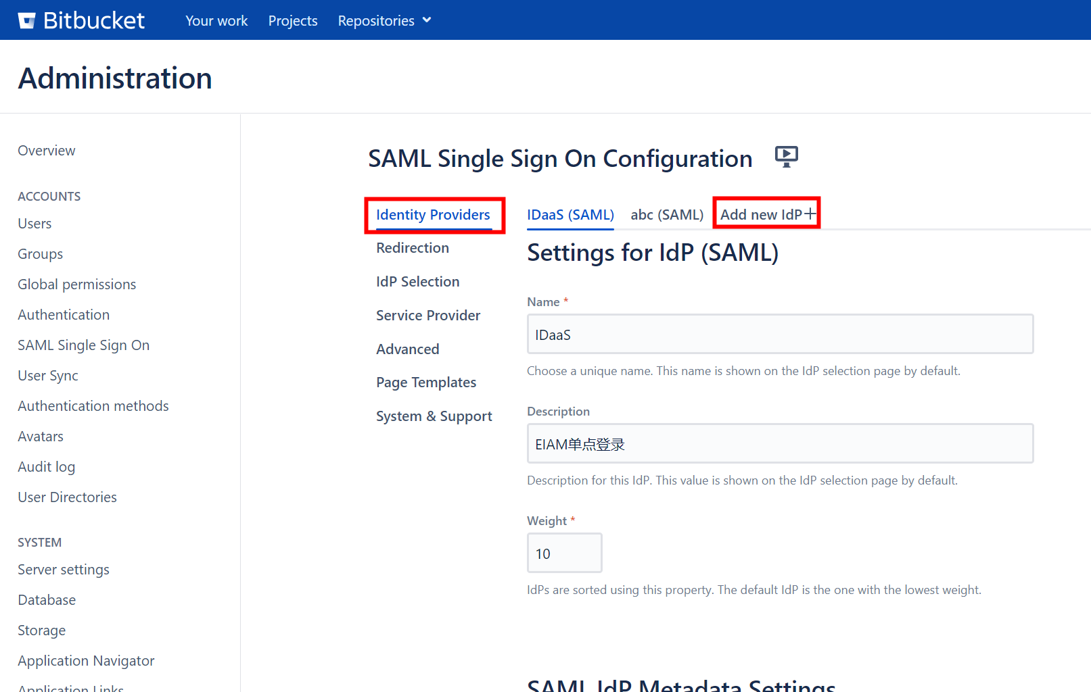Open Authentication methods page
The height and width of the screenshot is (692, 1091).
pos(93,406)
